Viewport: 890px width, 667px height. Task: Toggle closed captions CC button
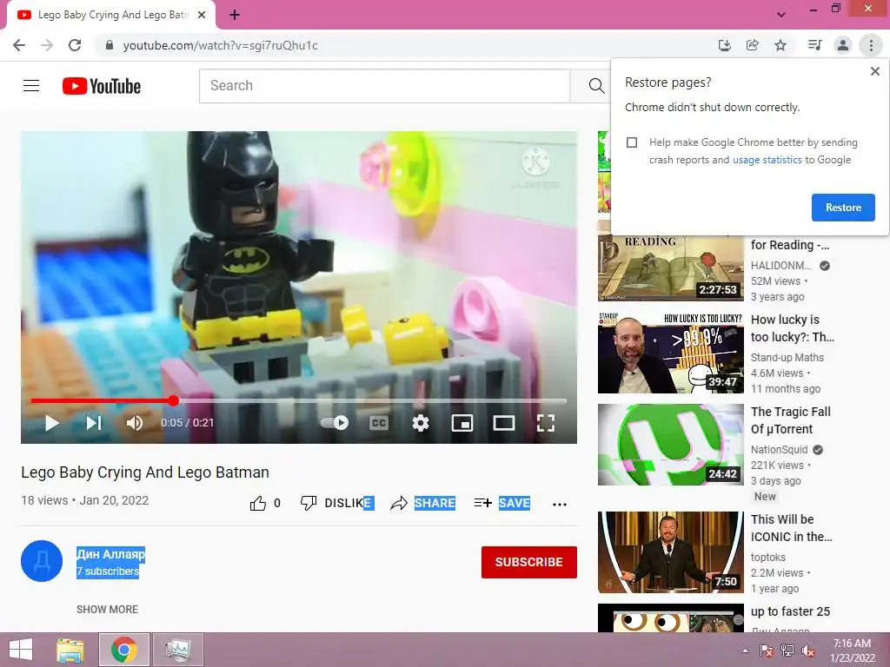379,423
